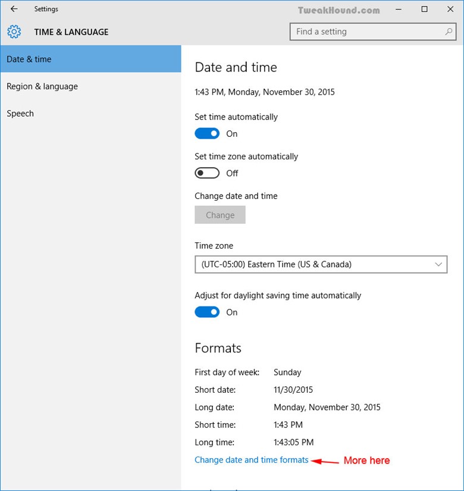Click the Date and time page heading

tap(236, 67)
